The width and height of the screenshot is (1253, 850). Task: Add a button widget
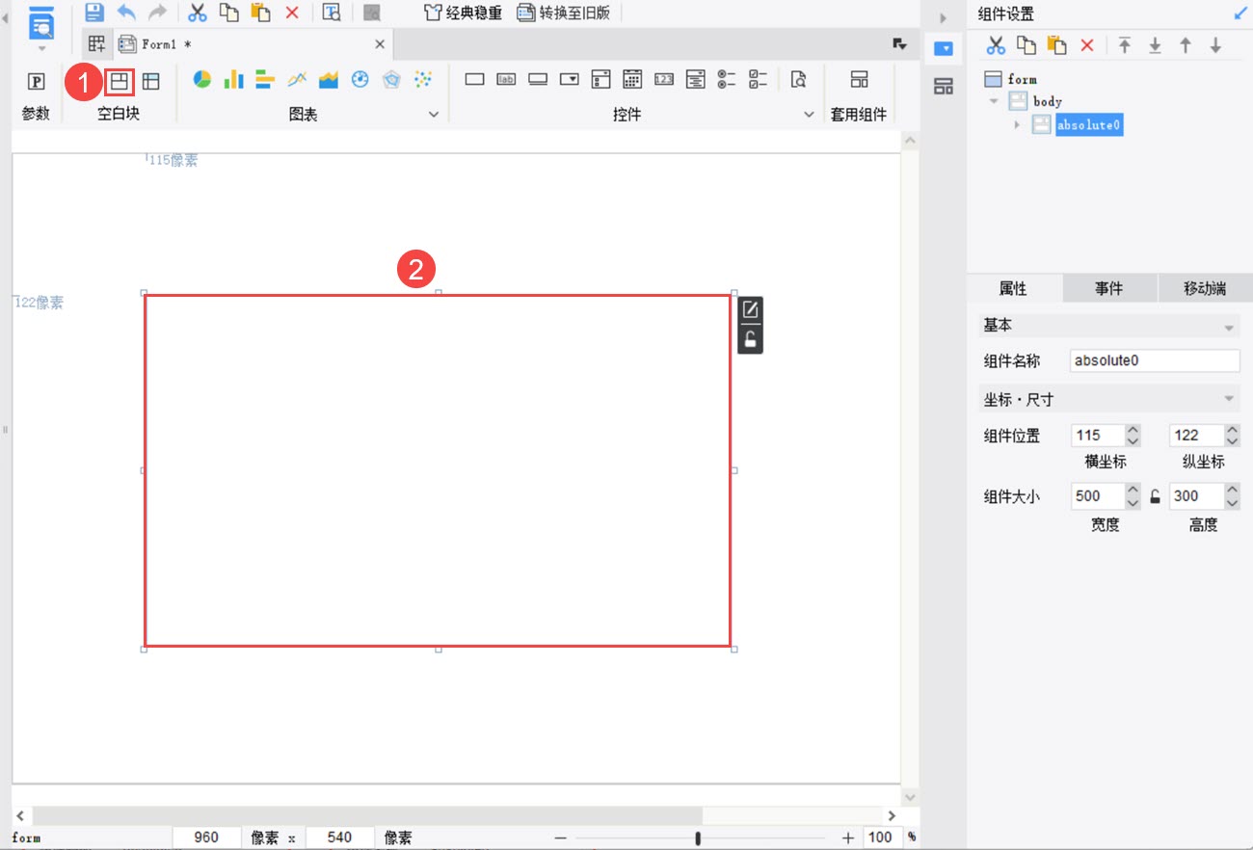point(538,80)
